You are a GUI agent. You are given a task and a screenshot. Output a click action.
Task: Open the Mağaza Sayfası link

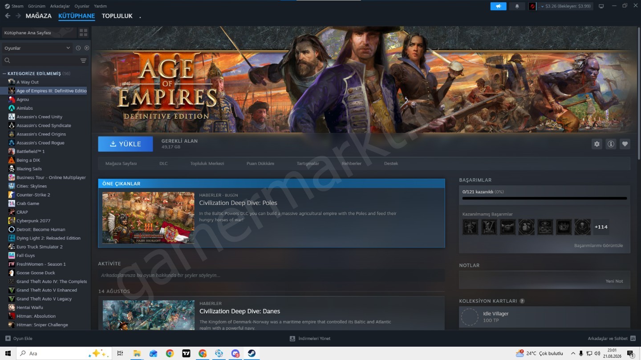point(121,164)
